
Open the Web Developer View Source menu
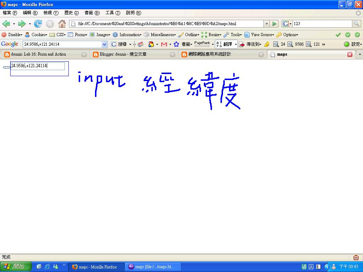pyautogui.click(x=259, y=35)
